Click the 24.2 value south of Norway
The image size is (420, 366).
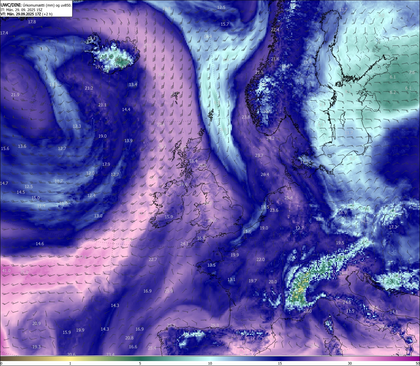coord(270,139)
